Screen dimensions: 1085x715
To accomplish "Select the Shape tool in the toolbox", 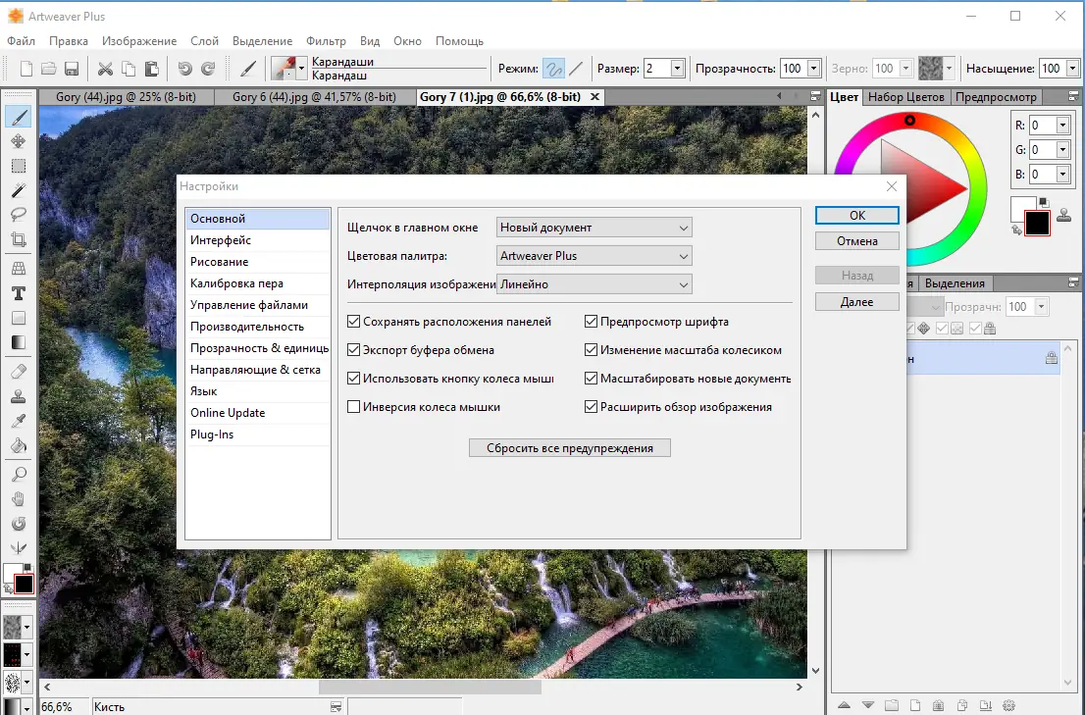I will tap(19, 318).
